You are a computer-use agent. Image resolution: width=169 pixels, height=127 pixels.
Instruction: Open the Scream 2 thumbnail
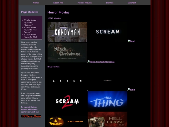67,101
